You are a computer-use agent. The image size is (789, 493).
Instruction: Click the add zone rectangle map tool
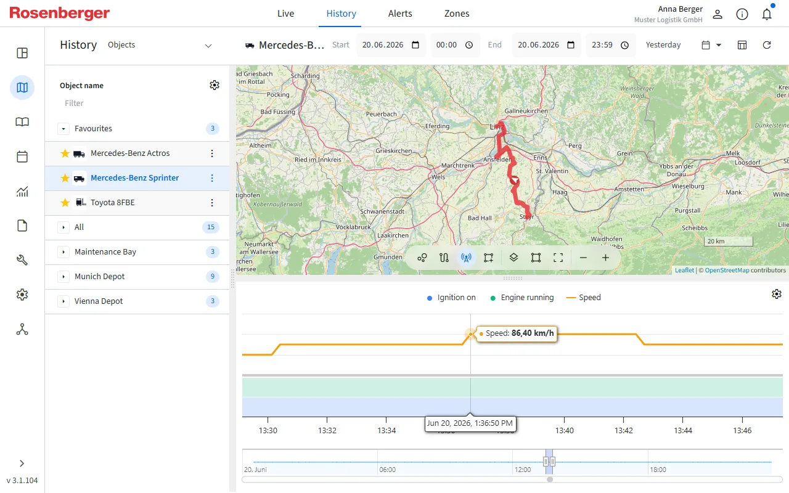(488, 258)
